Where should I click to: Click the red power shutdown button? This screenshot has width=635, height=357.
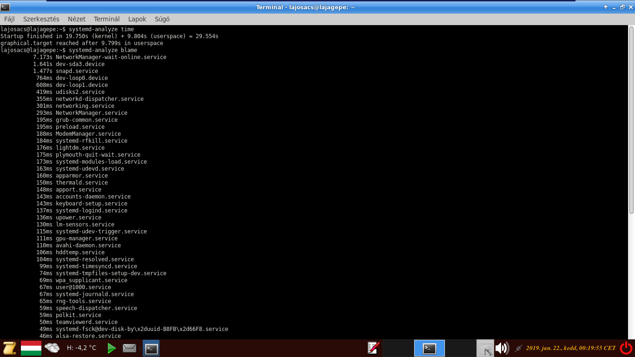pyautogui.click(x=626, y=348)
